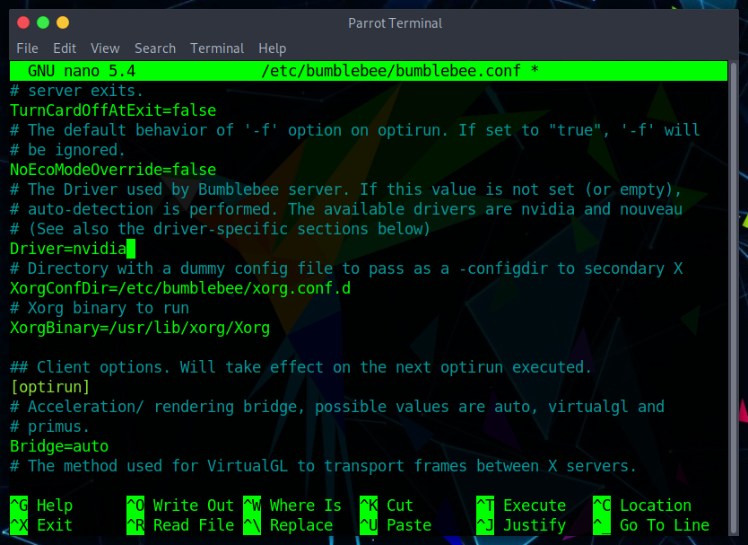The image size is (748, 545).
Task: Open the Help menu in the menu bar
Action: (x=272, y=48)
